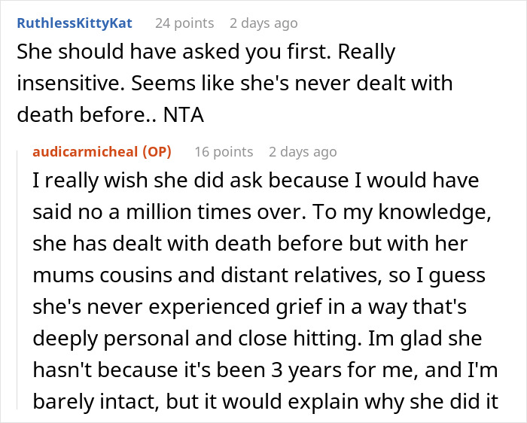Image resolution: width=527 pixels, height=423 pixels.
Task: Click the line 'said no a million times over'
Action: click(x=262, y=212)
